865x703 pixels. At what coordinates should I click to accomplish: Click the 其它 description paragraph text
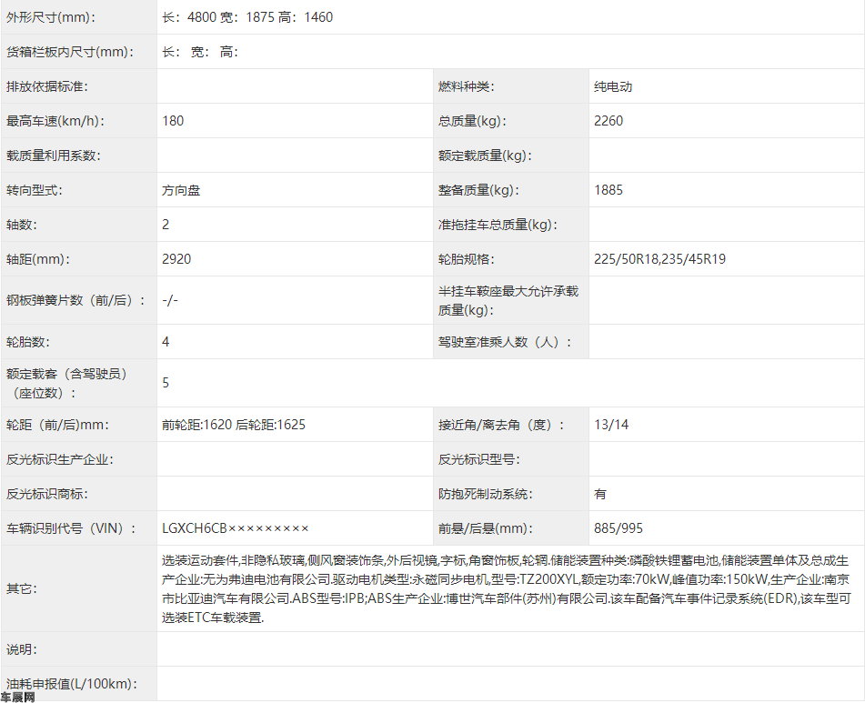(x=505, y=588)
